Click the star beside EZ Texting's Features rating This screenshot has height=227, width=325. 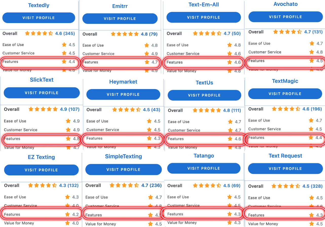tap(68, 214)
